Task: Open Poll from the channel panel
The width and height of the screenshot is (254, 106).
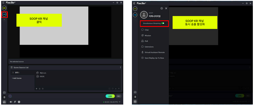Action: pyautogui.click(x=145, y=41)
